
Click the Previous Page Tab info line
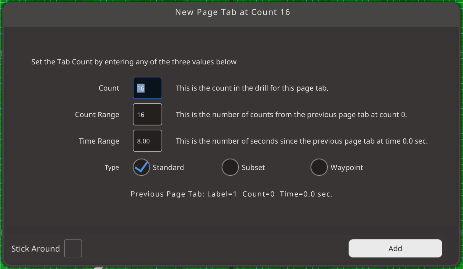click(x=231, y=194)
